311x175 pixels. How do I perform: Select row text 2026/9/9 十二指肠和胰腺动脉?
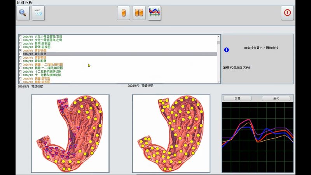pyautogui.click(x=42, y=75)
